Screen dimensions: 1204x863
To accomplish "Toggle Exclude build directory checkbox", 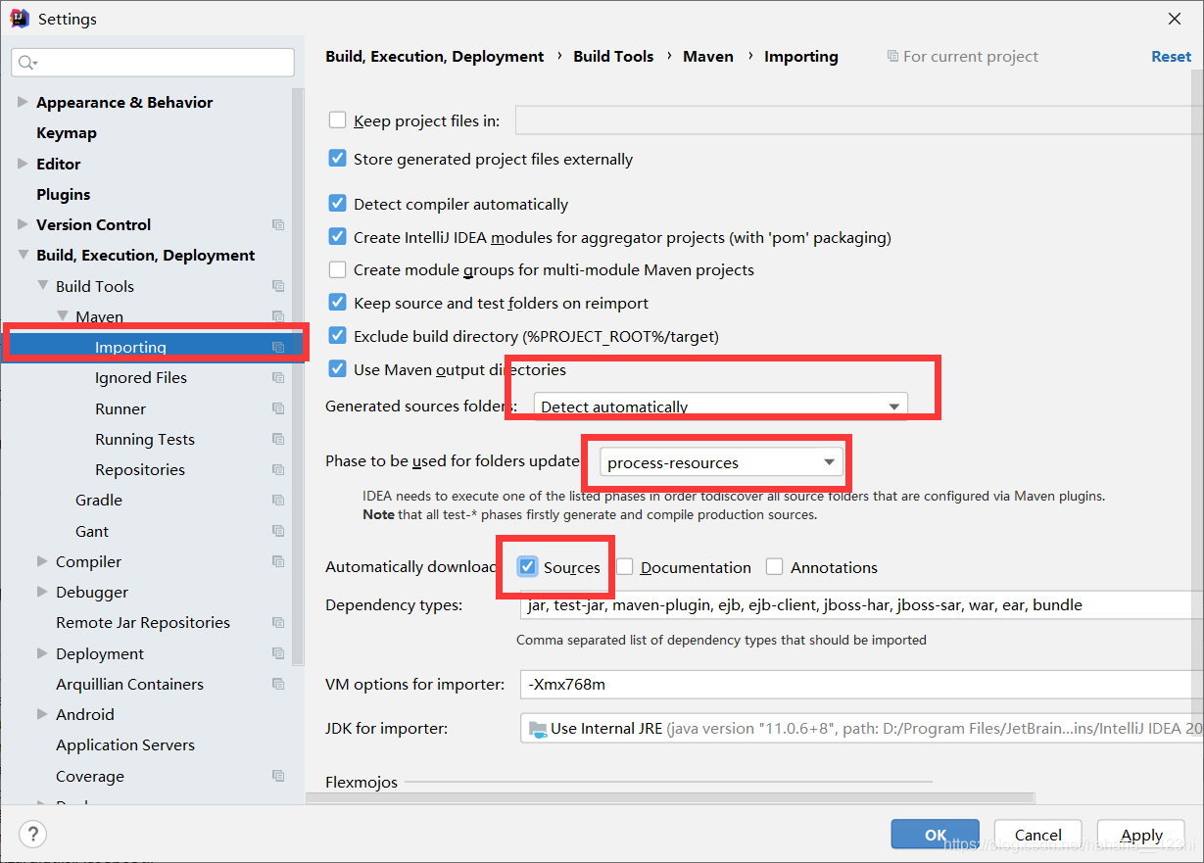I will pyautogui.click(x=337, y=336).
